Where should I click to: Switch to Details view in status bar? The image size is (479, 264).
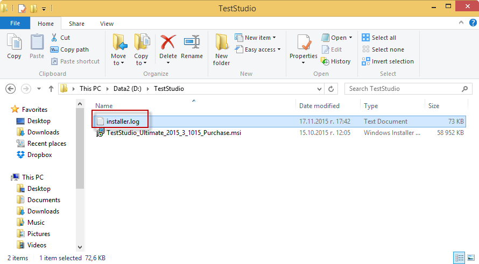pyautogui.click(x=459, y=258)
